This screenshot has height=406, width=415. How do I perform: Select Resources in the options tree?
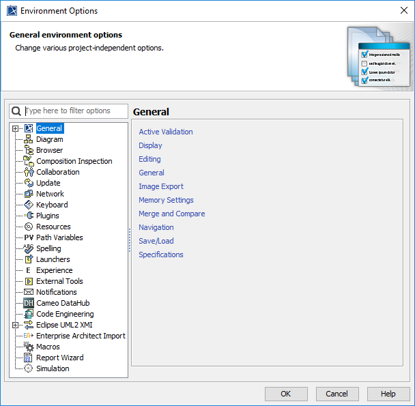[x=53, y=227]
